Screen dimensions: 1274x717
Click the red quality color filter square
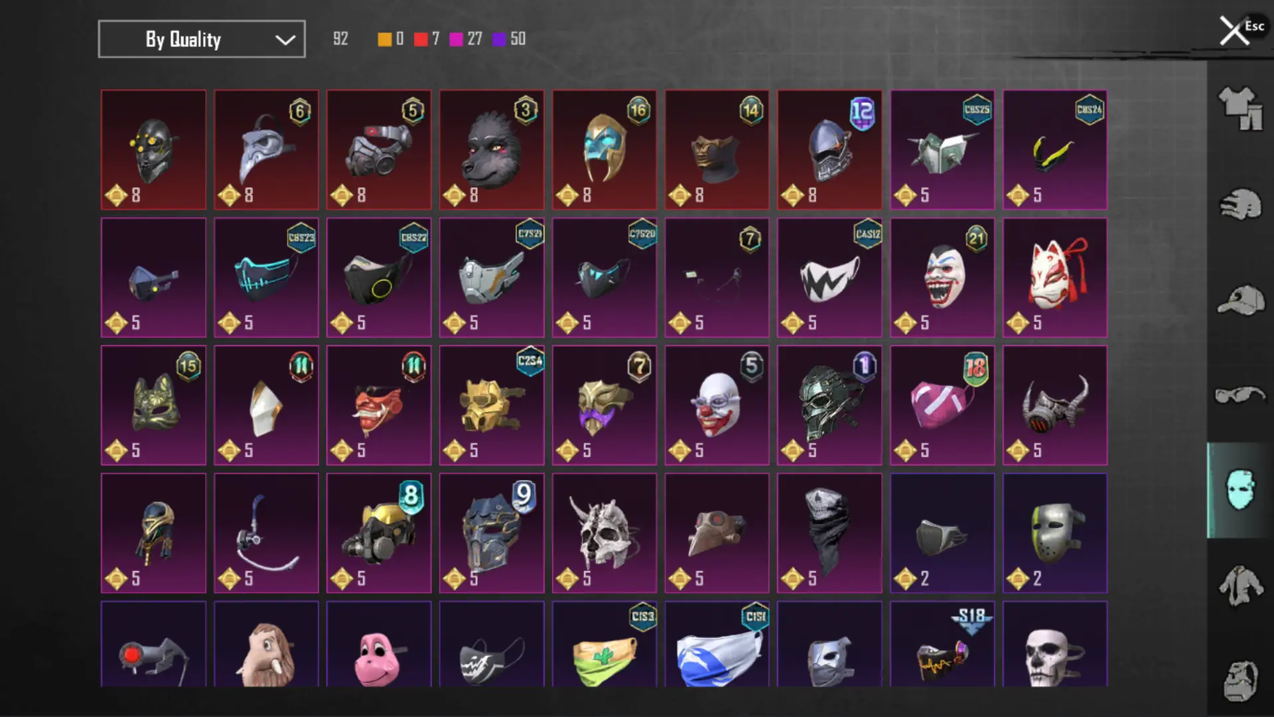pyautogui.click(x=421, y=39)
